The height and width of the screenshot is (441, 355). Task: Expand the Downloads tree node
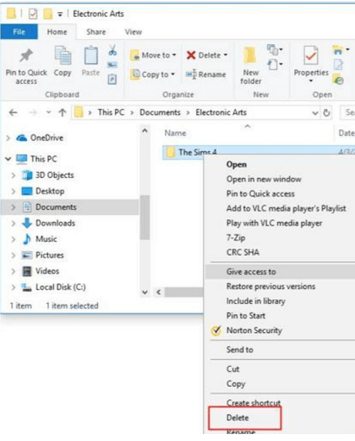pos(13,223)
